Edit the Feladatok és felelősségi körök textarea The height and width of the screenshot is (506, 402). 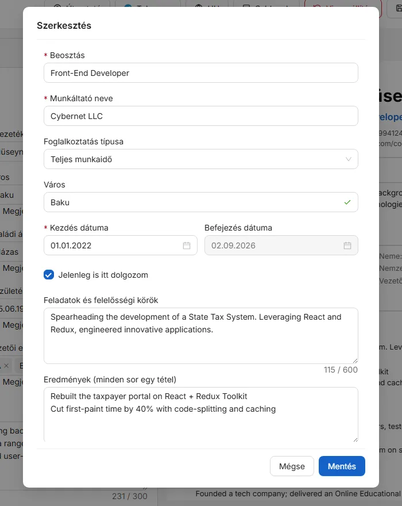point(201,336)
